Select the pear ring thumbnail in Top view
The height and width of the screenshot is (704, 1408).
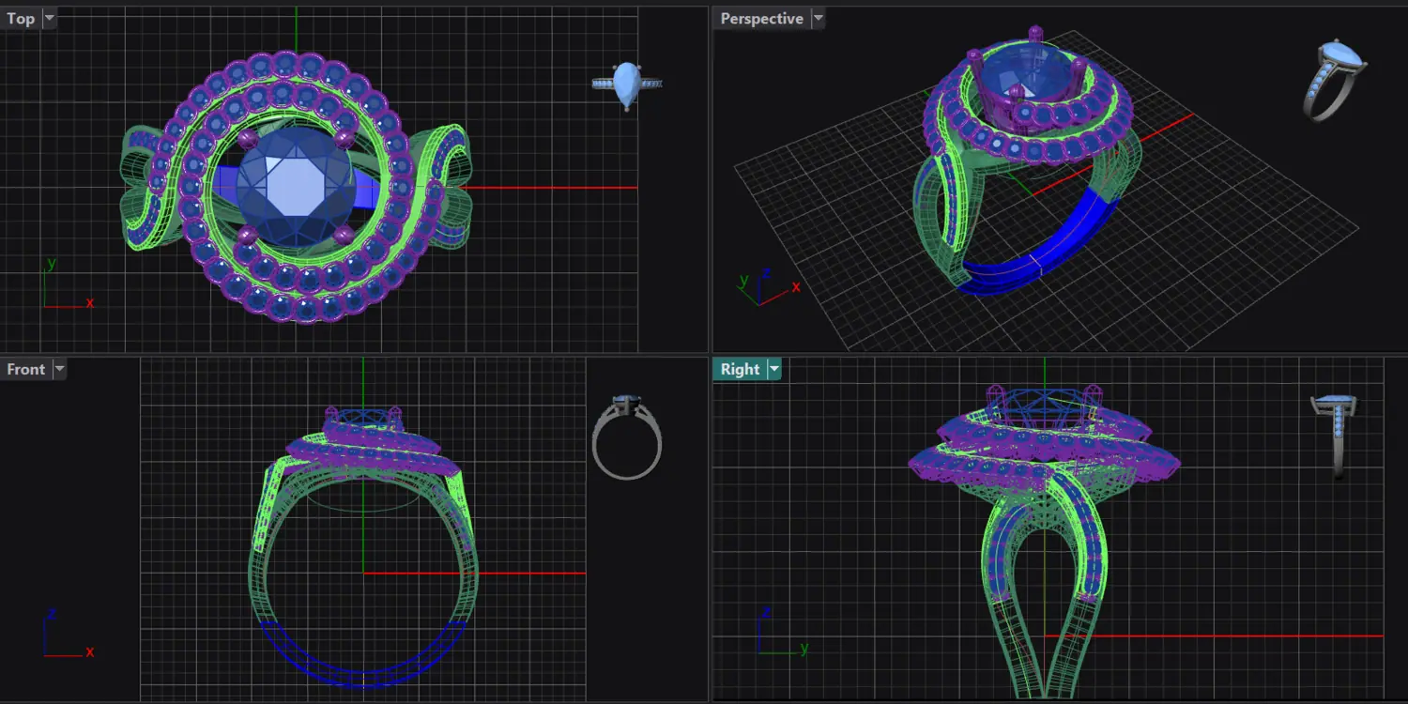click(x=627, y=85)
